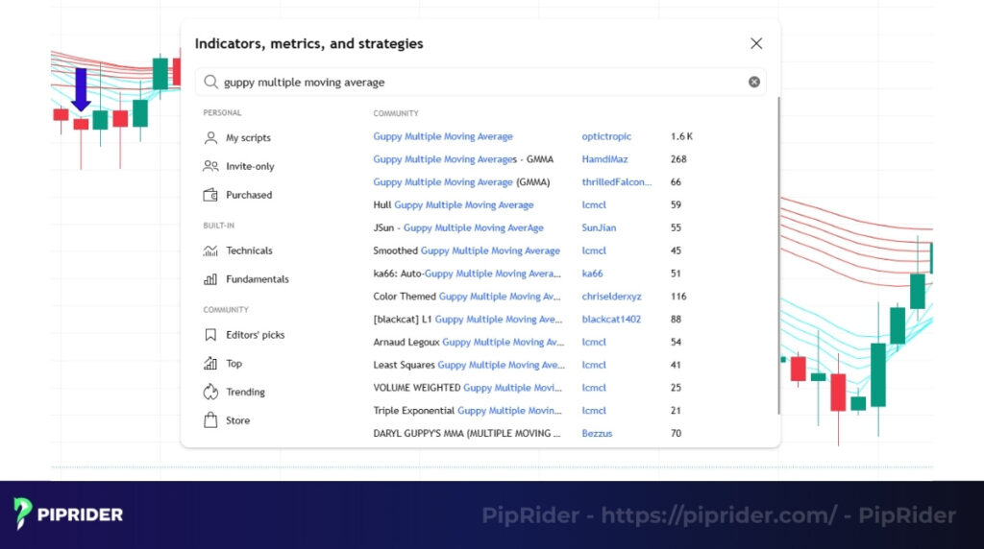The image size is (984, 549).
Task: Open author profile blackcat1402
Action: (611, 320)
